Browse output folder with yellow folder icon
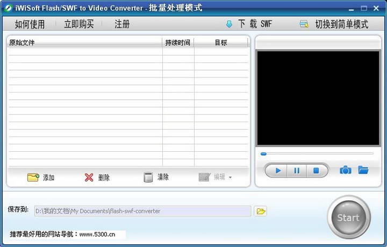This screenshot has width=387, height=247. pos(261,211)
